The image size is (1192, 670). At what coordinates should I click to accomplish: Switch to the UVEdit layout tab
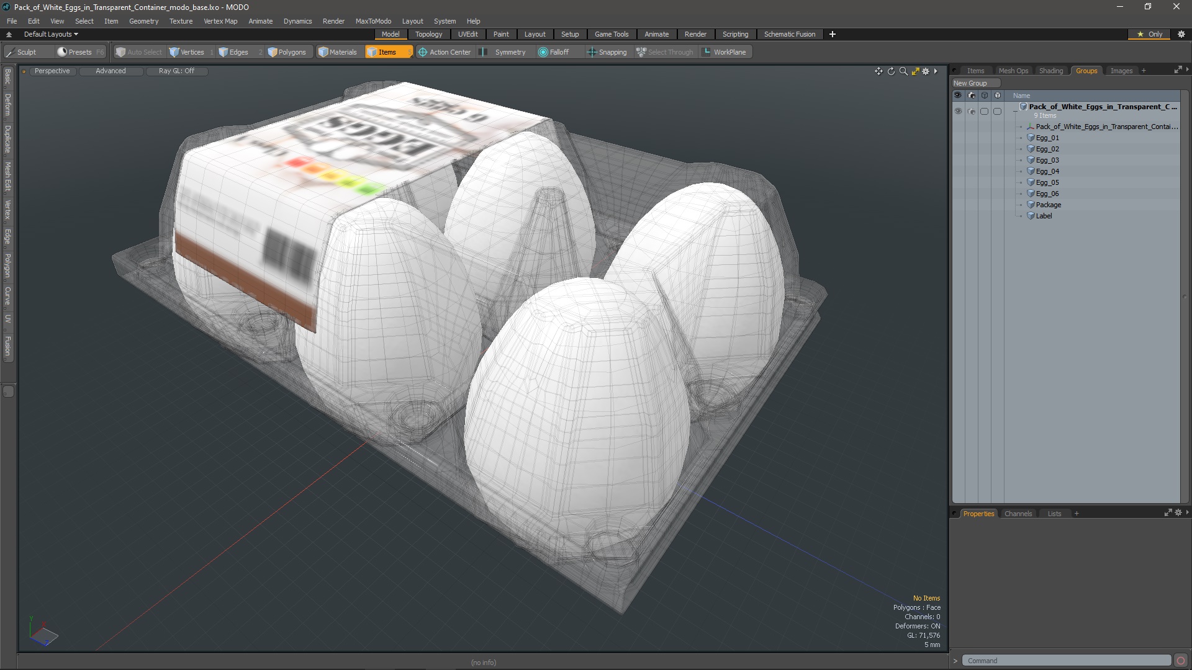(x=467, y=34)
